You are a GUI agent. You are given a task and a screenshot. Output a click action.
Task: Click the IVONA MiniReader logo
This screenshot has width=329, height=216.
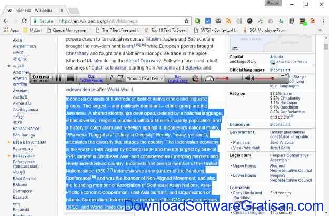[41, 78]
